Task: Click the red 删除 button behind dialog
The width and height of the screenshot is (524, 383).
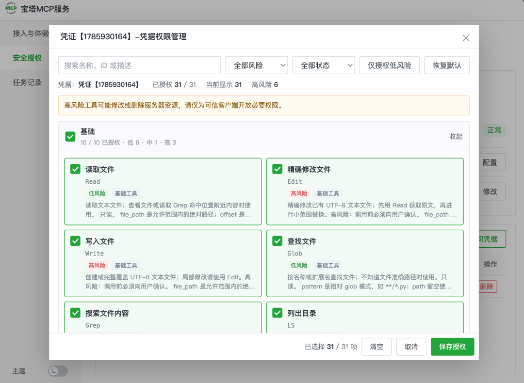Action: (488, 286)
